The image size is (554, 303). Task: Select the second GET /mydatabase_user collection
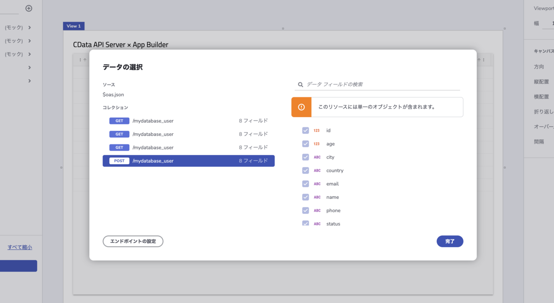point(188,134)
